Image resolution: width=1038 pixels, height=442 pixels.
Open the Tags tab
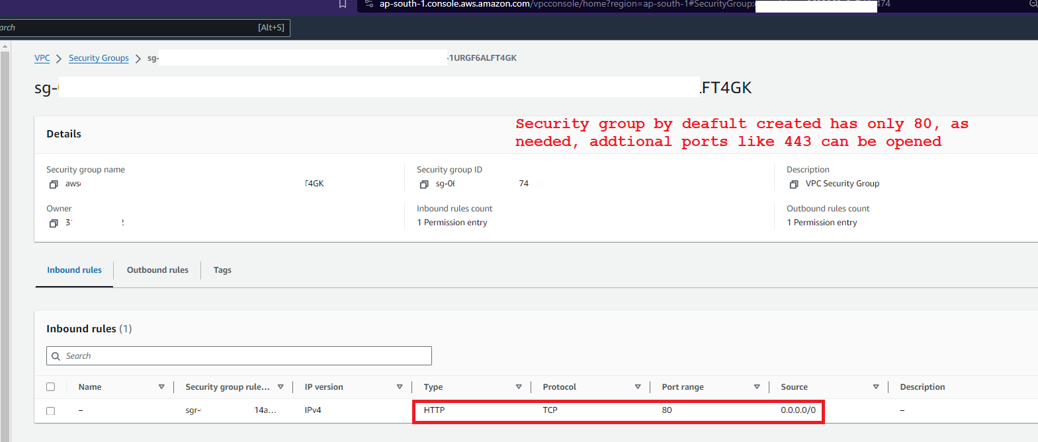(222, 270)
